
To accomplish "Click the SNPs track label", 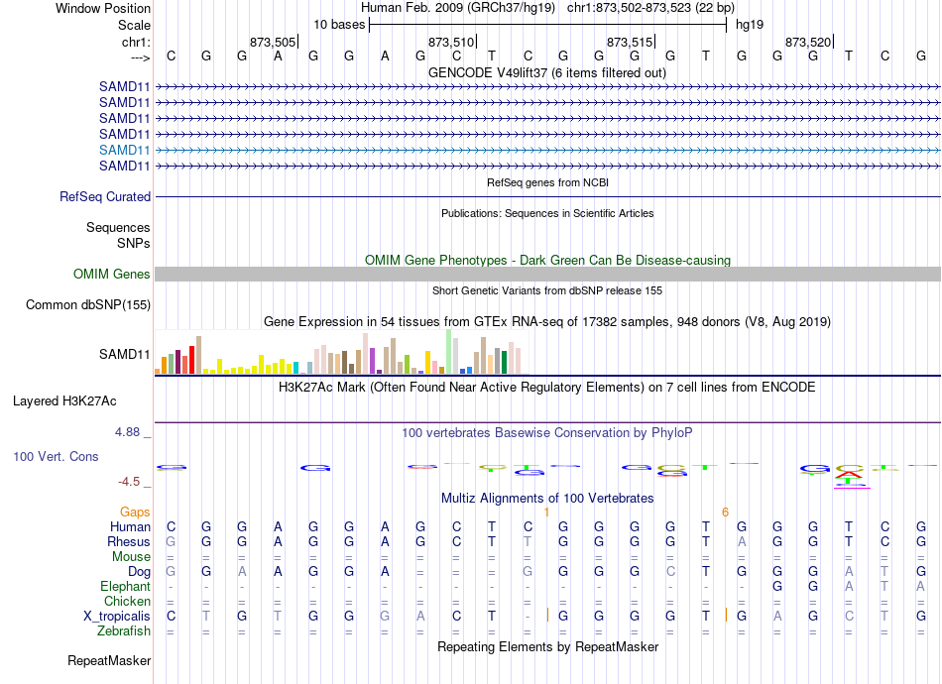I will pos(134,243).
